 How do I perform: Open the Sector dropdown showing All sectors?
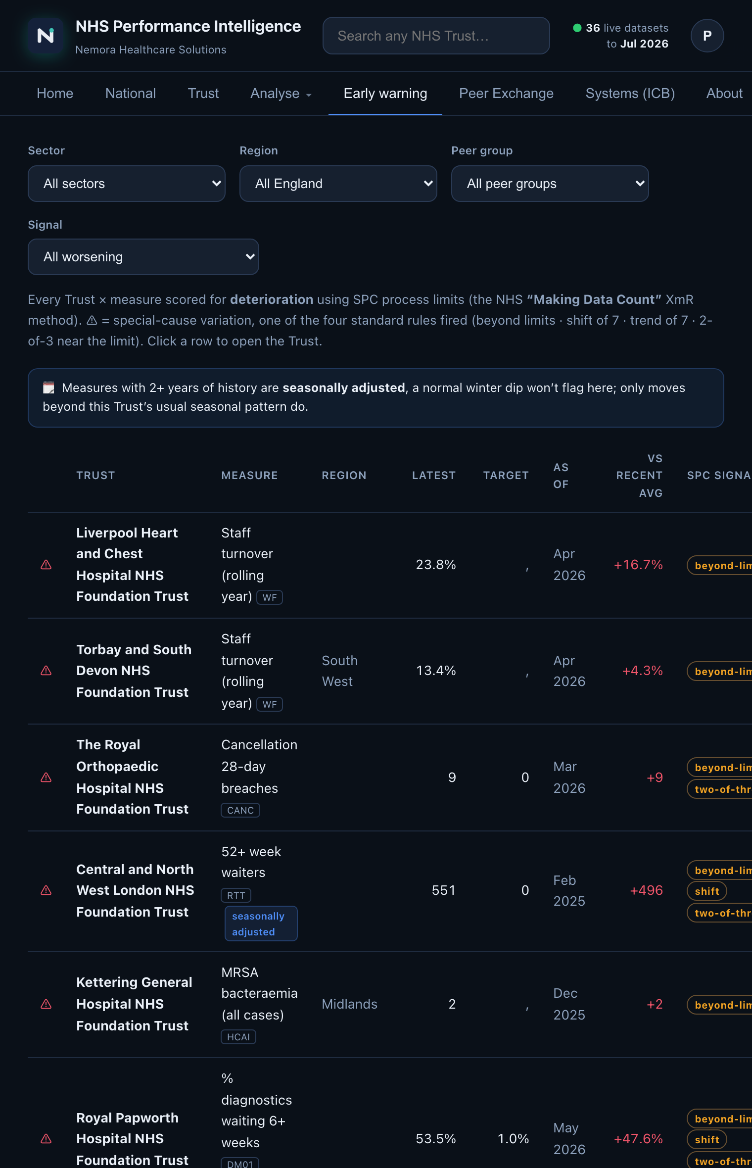[x=127, y=184]
